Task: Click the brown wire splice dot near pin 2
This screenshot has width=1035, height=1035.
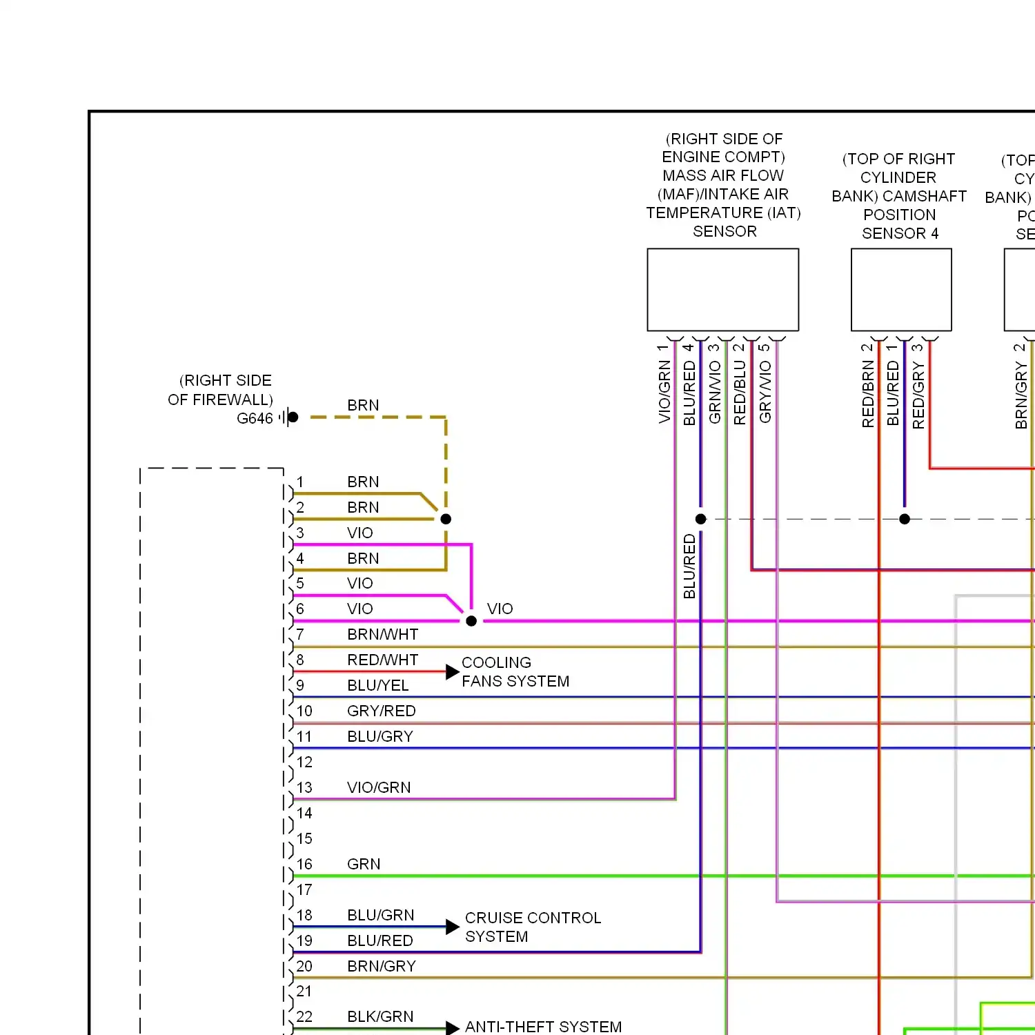Action: click(x=446, y=519)
